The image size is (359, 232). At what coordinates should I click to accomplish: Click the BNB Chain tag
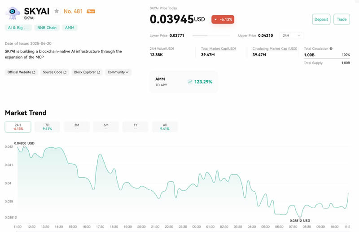(47, 28)
